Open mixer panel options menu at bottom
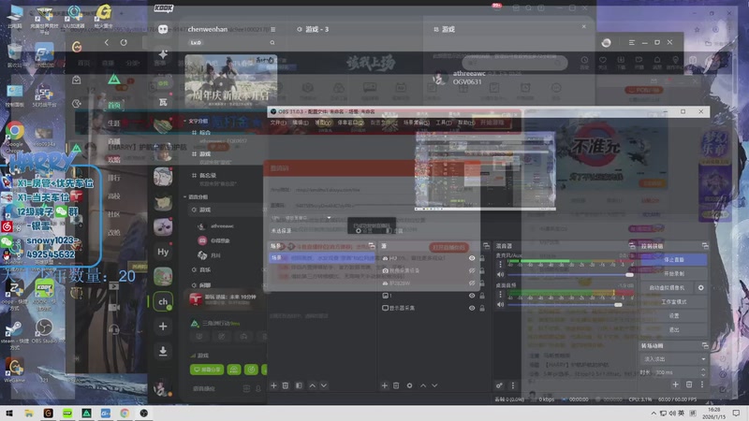Screen dimensions: 749x421 pos(513,385)
